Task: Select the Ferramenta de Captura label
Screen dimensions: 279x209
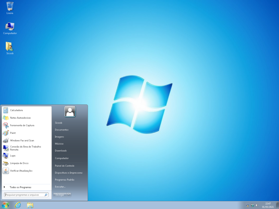Action: click(x=22, y=125)
